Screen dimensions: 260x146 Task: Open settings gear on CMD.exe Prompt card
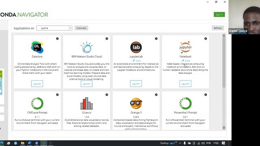point(57,94)
